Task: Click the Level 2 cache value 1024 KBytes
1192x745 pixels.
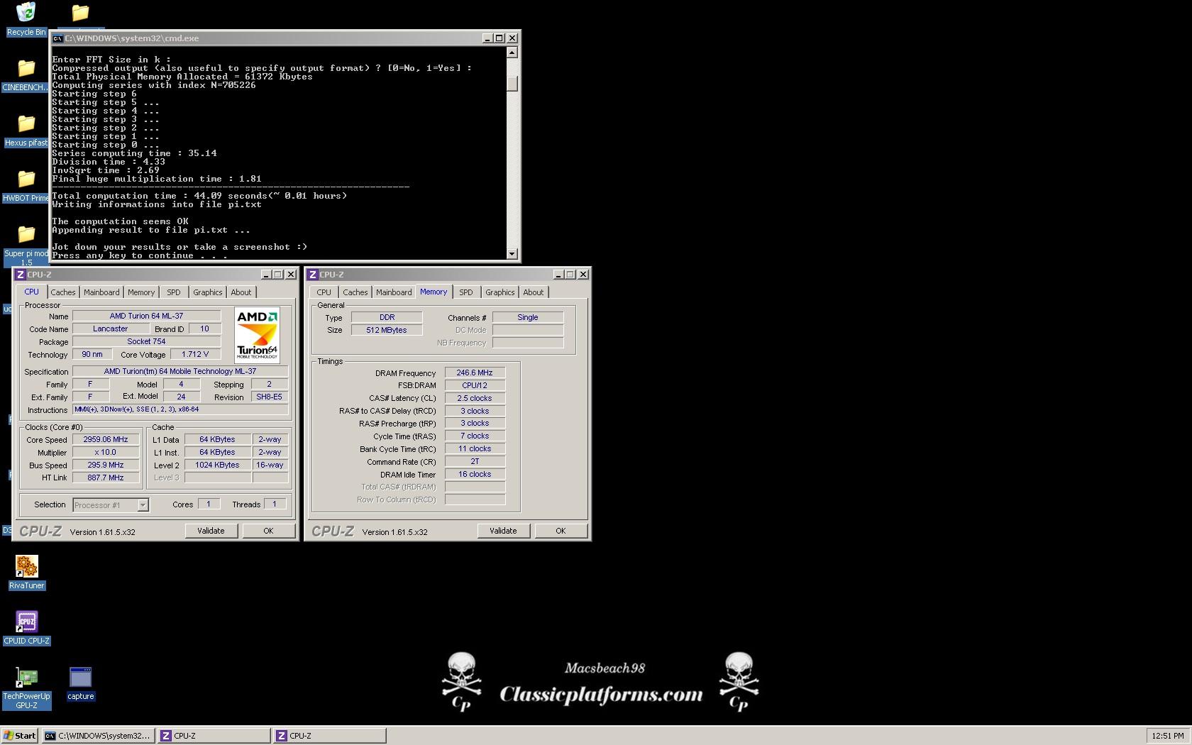Action: tap(218, 465)
